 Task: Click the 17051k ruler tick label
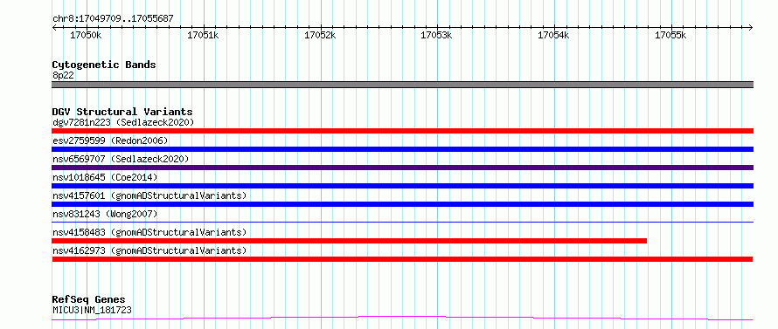pyautogui.click(x=203, y=35)
